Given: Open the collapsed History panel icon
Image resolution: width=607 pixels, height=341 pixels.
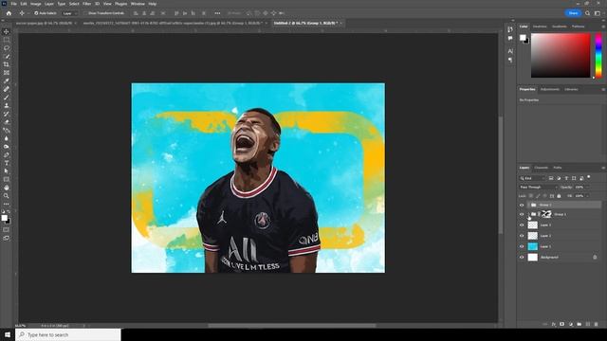Looking at the screenshot, I should click(510, 29).
